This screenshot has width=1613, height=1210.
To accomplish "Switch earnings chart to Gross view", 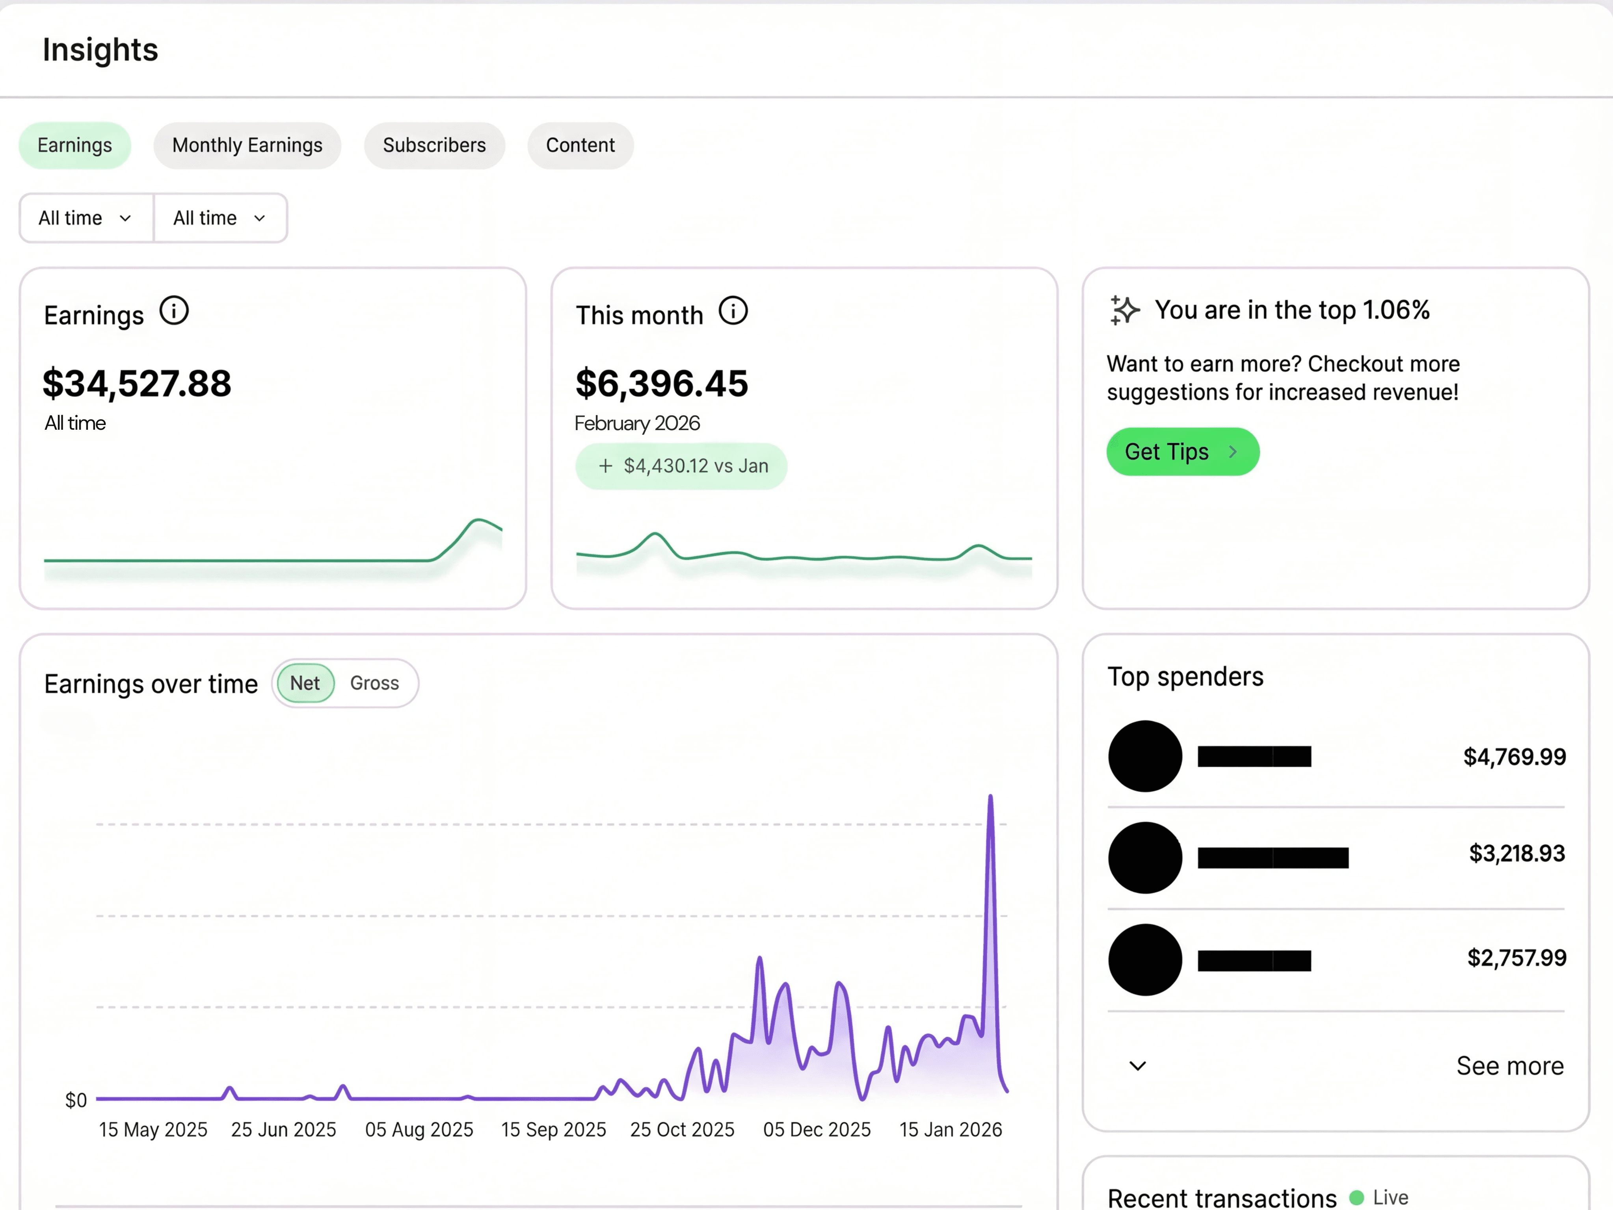I will coord(375,683).
